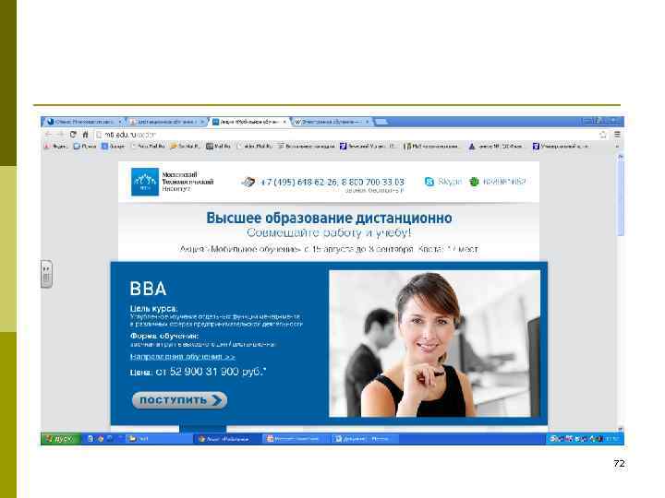Click the BBA course title
This screenshot has height=498, width=665.
point(148,289)
